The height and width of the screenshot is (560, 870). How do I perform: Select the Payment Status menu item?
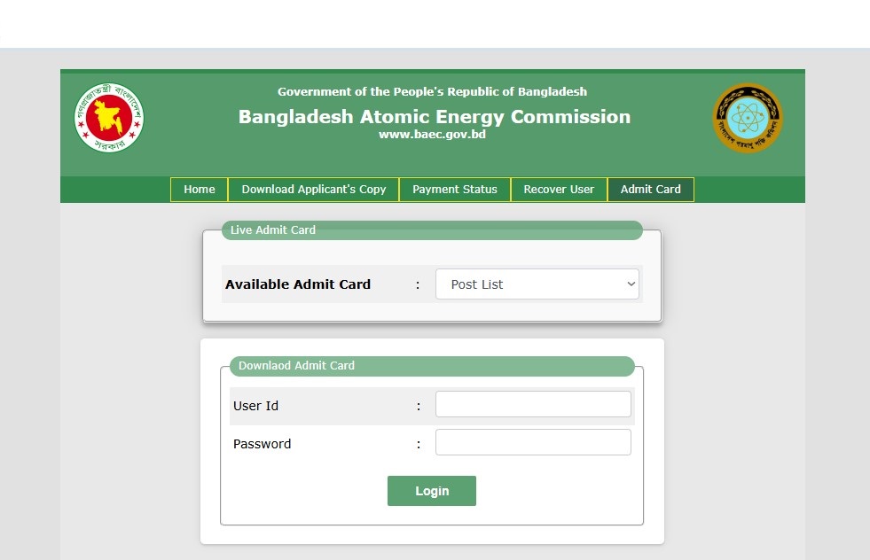tap(455, 190)
